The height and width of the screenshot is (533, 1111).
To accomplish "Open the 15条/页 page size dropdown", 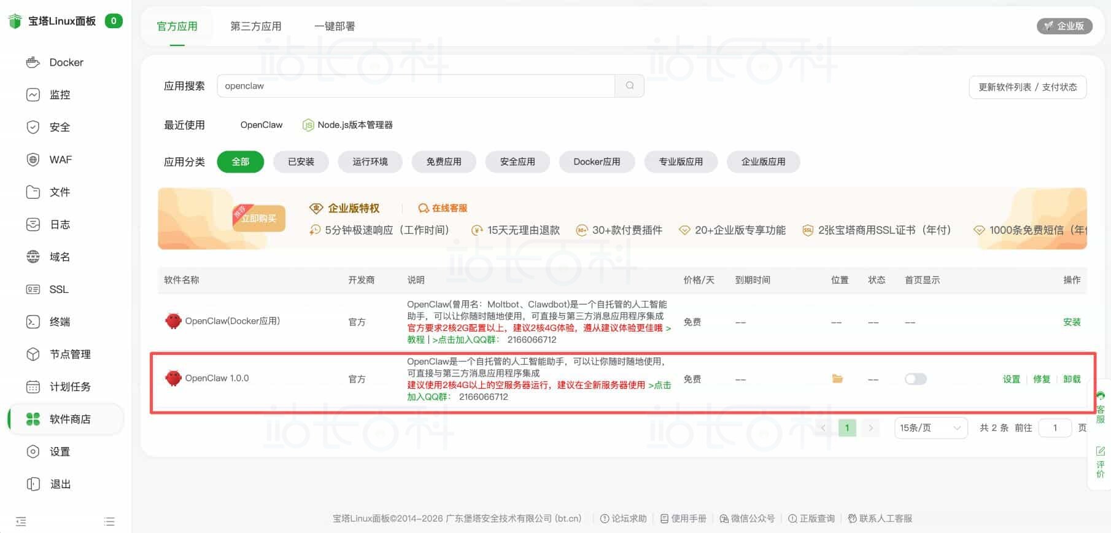I will [931, 428].
